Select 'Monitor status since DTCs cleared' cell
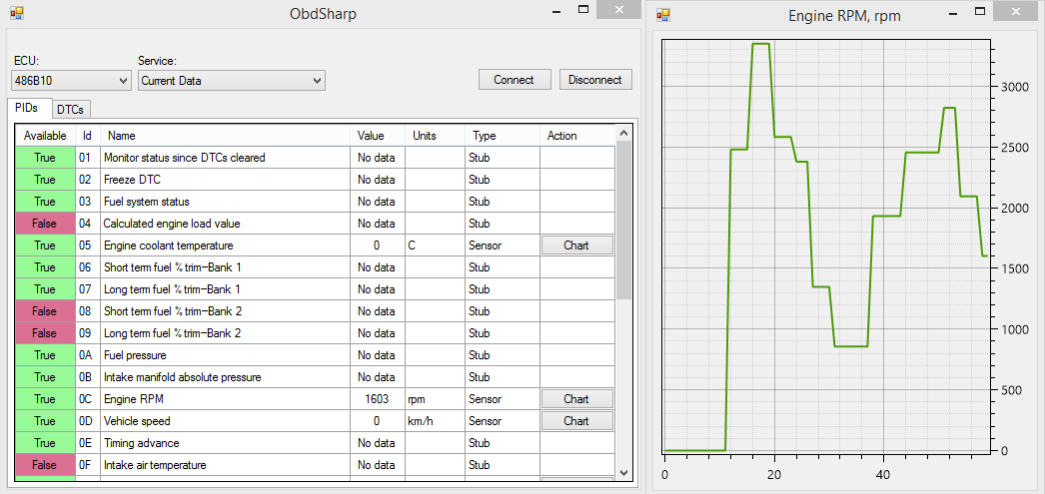 pyautogui.click(x=225, y=158)
